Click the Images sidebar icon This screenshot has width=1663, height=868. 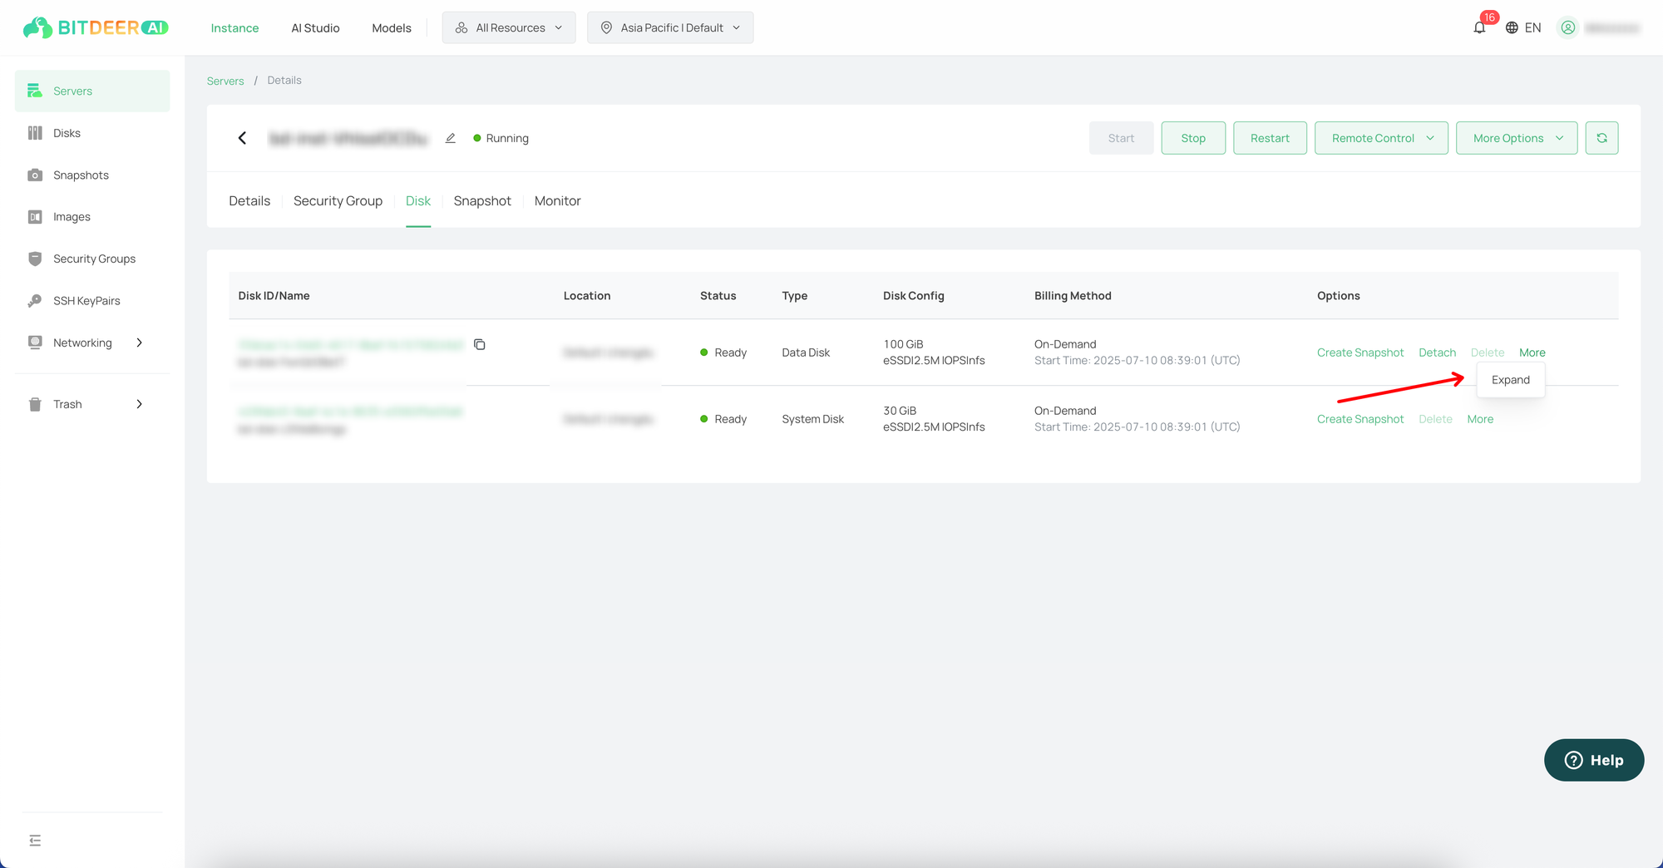[x=35, y=217]
